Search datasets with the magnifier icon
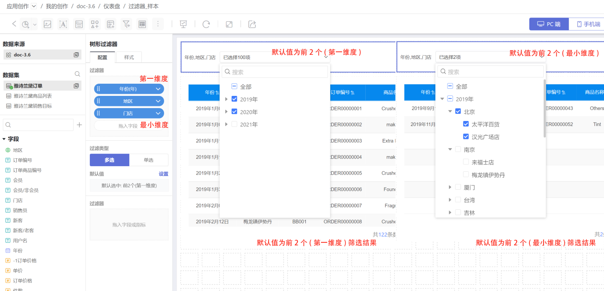Screen dimensions: 604x291 tap(77, 74)
